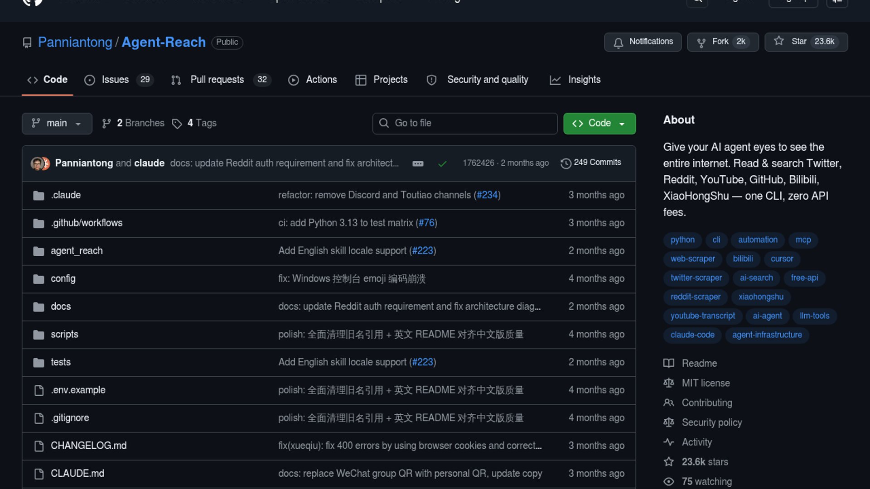This screenshot has width=870, height=489.
Task: Select the mcp topic tag
Action: pyautogui.click(x=803, y=240)
